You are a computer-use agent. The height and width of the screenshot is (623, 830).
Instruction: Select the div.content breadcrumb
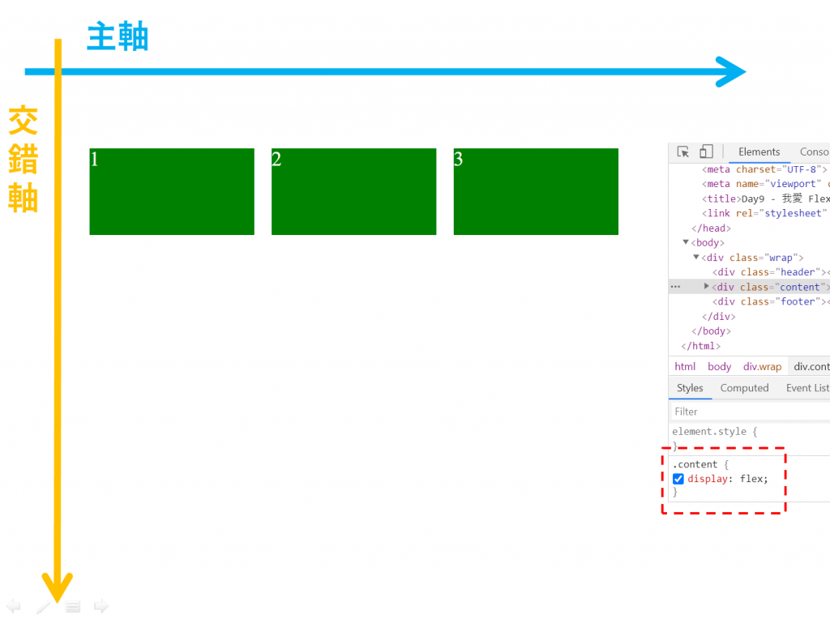click(x=811, y=366)
